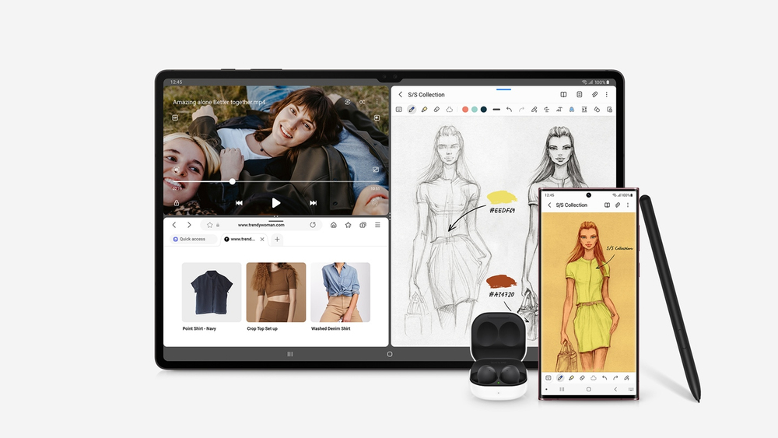The width and height of the screenshot is (778, 438).
Task: Open tablet notes three-dot more options
Action: 608,94
